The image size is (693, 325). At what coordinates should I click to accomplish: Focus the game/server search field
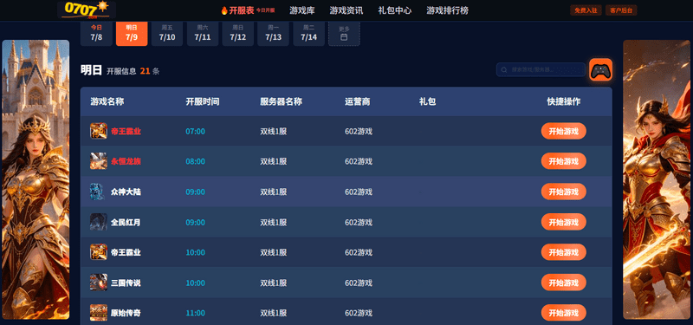541,70
